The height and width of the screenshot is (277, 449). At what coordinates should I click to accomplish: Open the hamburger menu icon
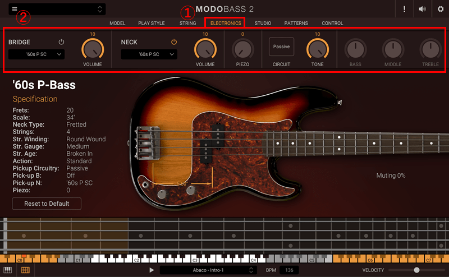coord(15,9)
